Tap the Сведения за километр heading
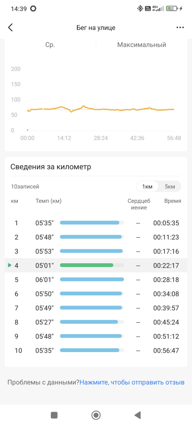Screen dimensions: 192x427 point(50,167)
